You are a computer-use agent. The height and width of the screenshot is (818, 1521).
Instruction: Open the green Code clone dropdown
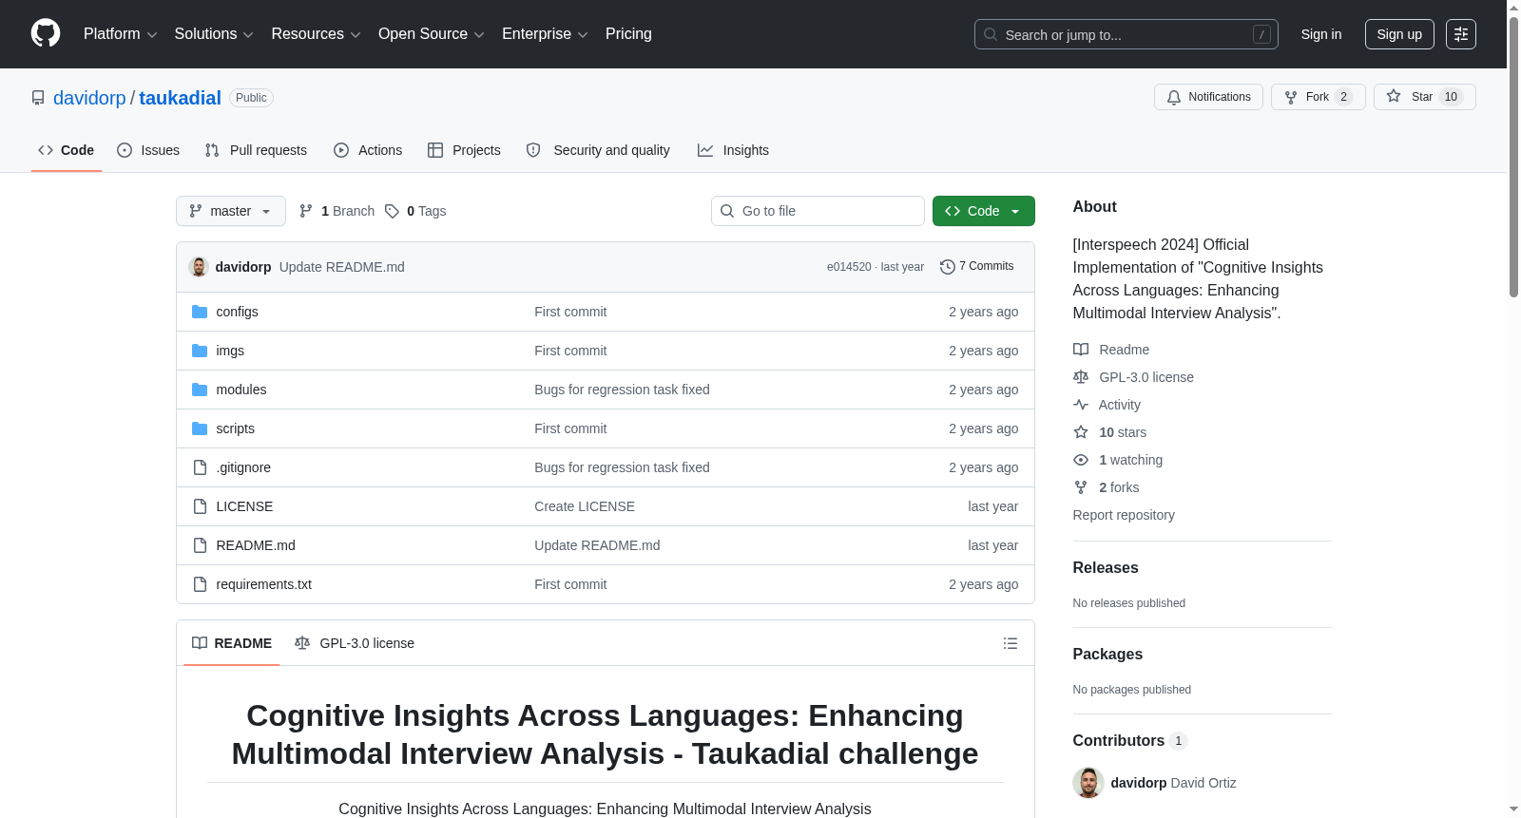coord(983,211)
